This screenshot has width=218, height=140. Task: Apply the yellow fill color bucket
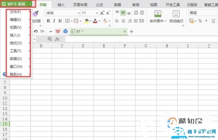click(x=87, y=21)
